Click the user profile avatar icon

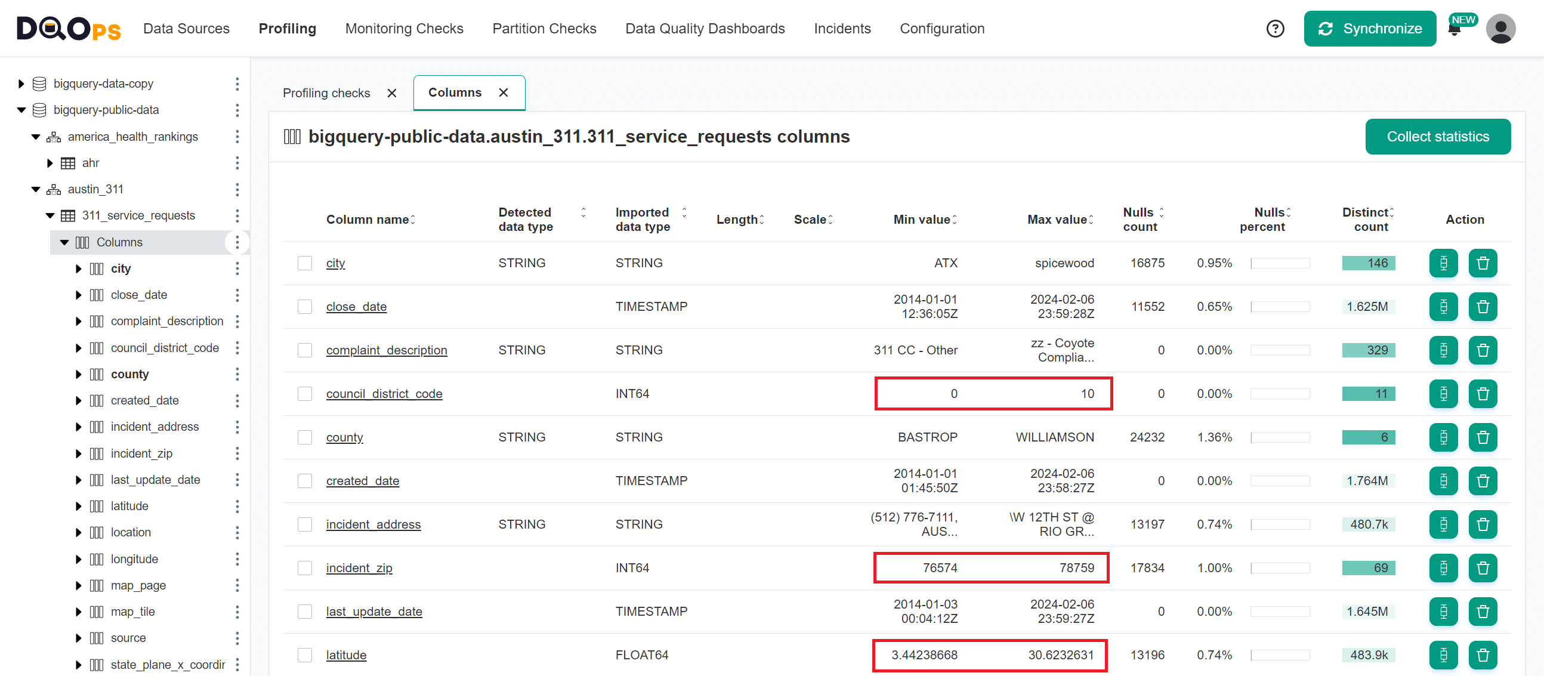click(x=1502, y=28)
